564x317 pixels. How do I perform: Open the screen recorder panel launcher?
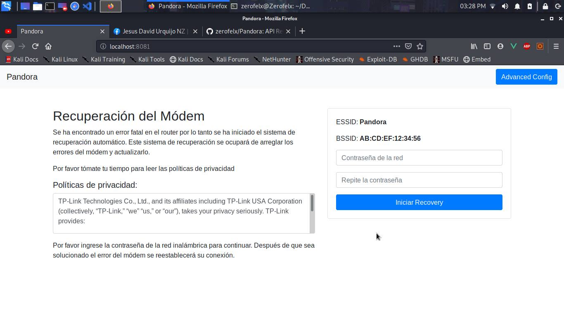[x=62, y=6]
